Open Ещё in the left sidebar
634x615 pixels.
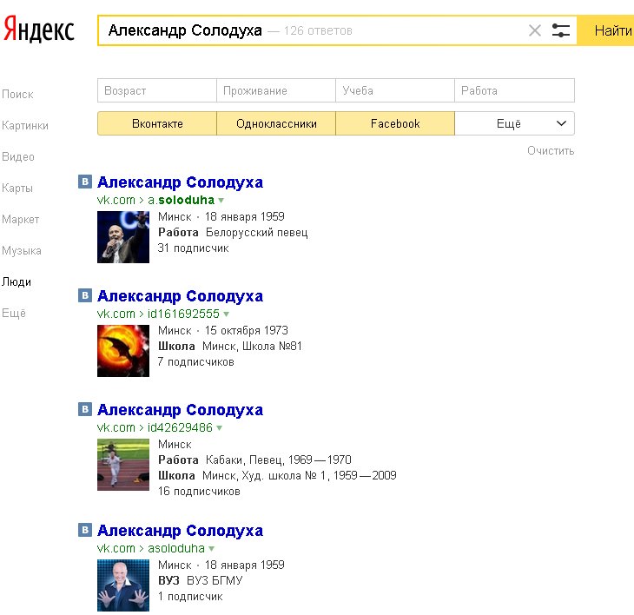click(x=13, y=313)
